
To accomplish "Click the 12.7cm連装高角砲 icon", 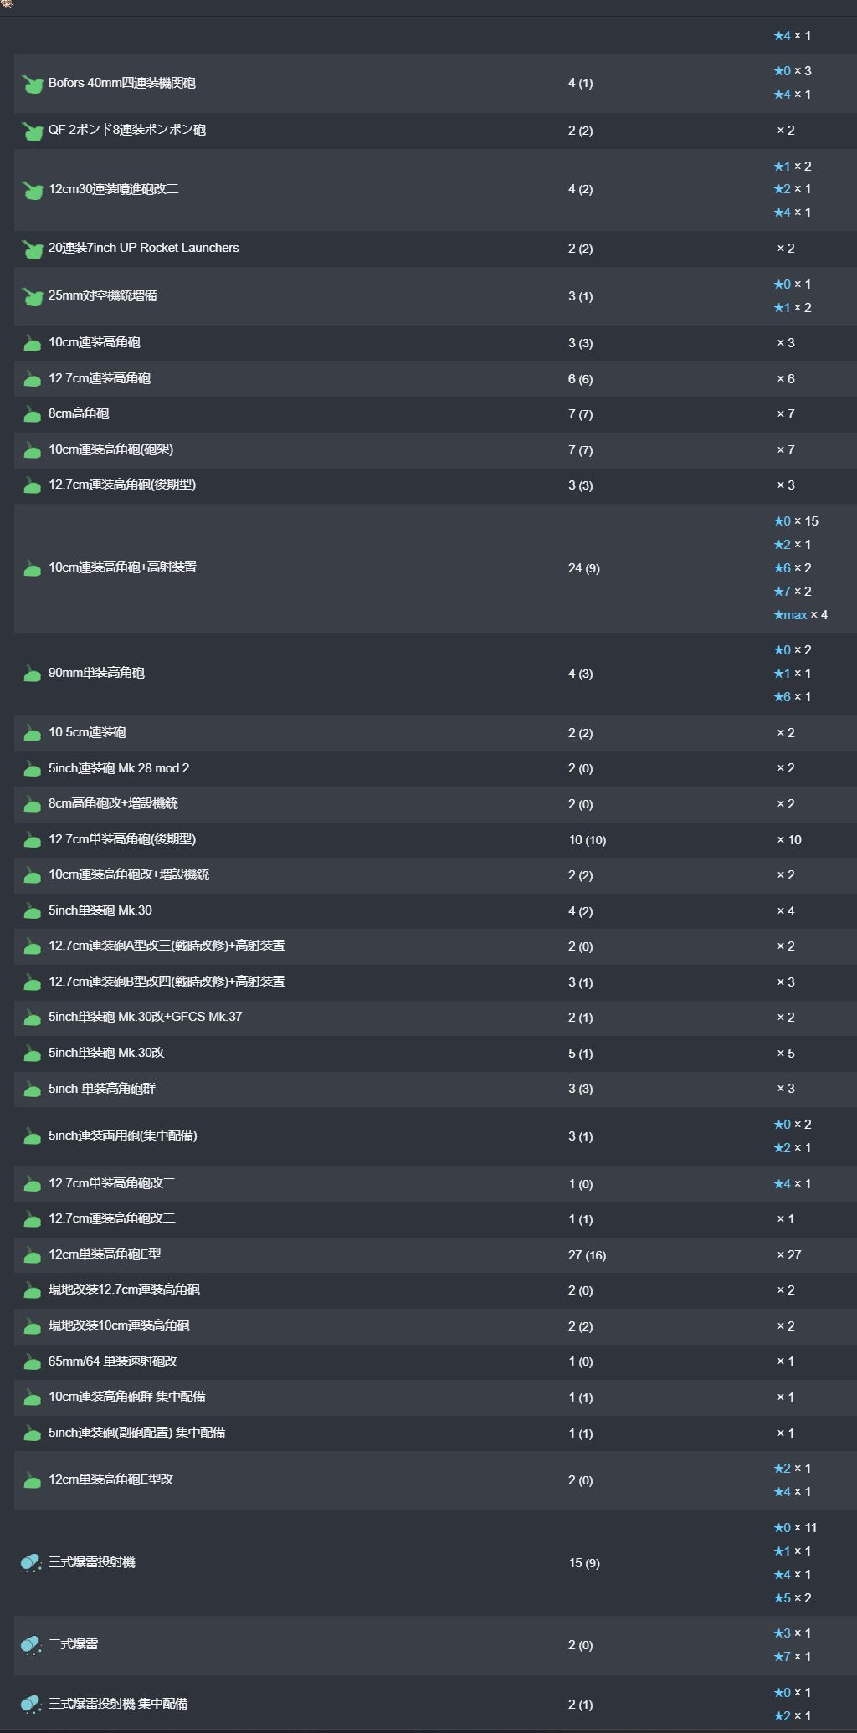I will (x=33, y=379).
